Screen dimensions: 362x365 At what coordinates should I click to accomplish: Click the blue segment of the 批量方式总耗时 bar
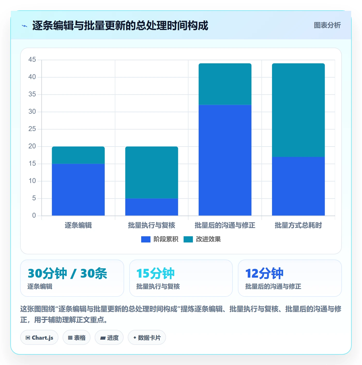pyautogui.click(x=298, y=186)
